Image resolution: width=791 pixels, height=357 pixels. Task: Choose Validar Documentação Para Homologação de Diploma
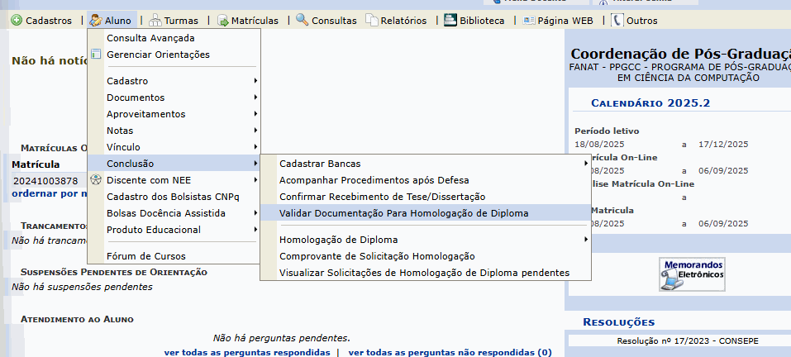(x=403, y=213)
